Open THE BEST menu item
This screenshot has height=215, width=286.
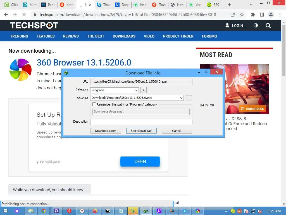(x=96, y=36)
